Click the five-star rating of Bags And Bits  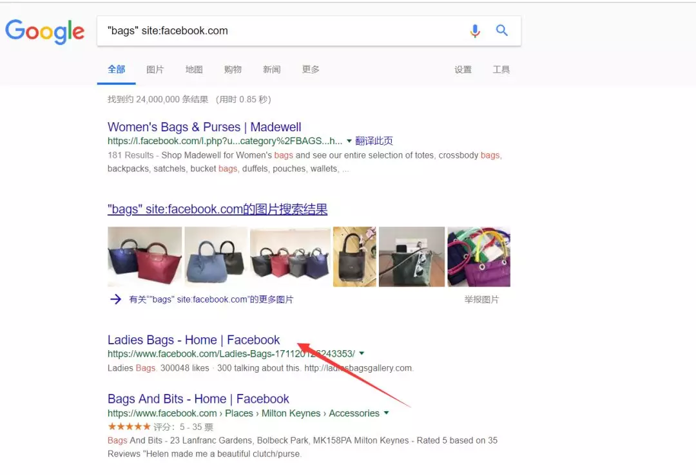pos(129,427)
